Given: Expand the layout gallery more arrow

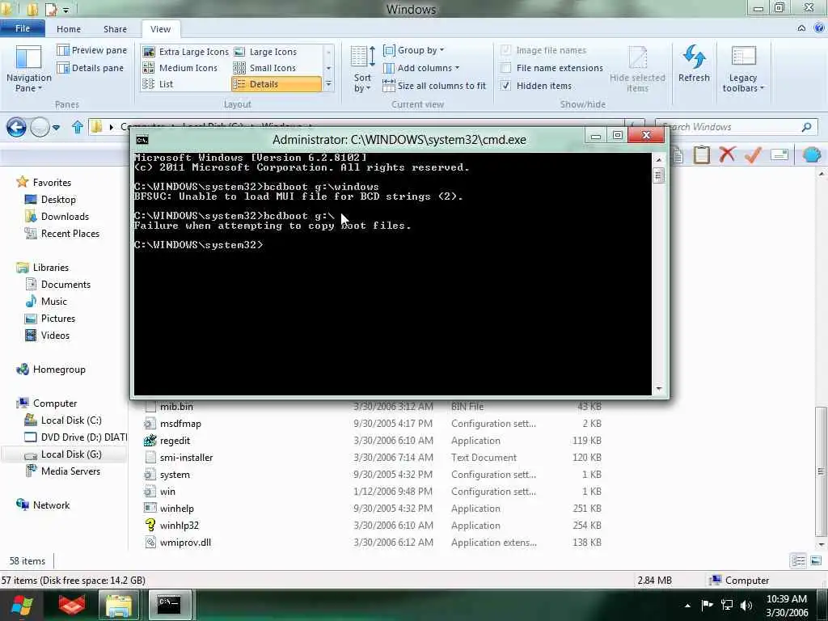Looking at the screenshot, I should pos(328,84).
